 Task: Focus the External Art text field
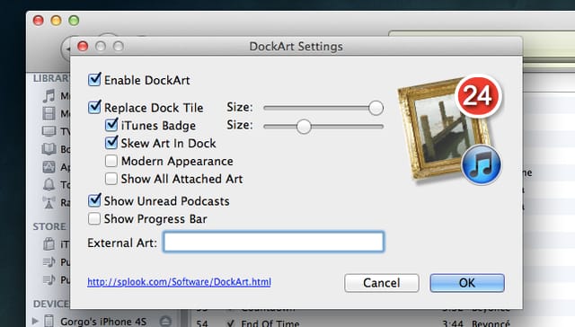coord(273,242)
